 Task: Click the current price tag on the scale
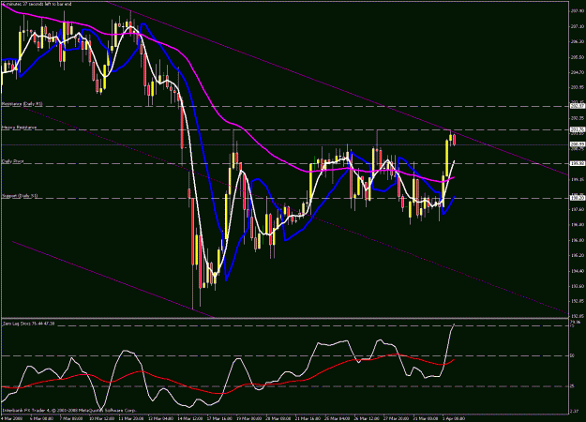tap(578, 144)
